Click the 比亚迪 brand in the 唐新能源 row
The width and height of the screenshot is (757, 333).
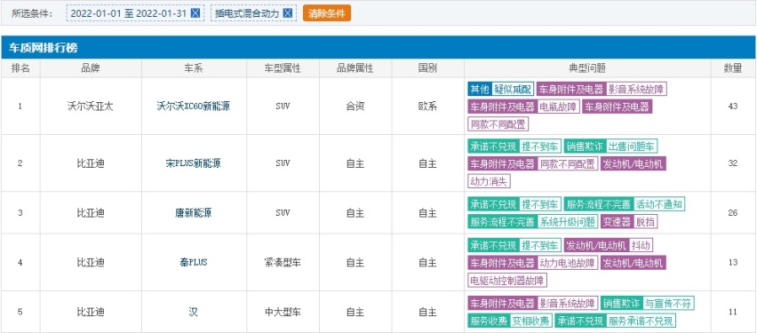pos(91,213)
